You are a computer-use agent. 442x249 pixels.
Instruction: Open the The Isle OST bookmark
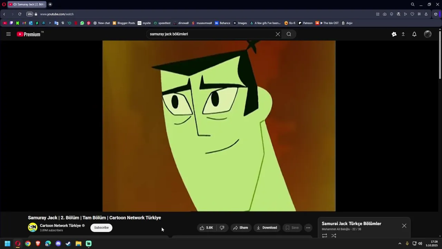(327, 23)
